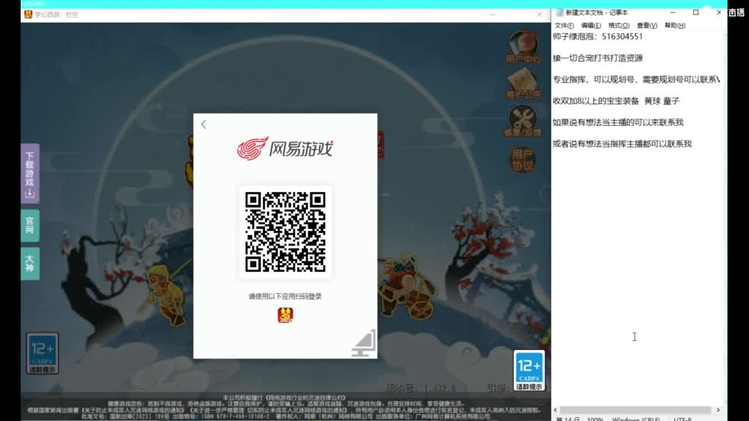Open Notepad 查看(V) menu

point(647,26)
